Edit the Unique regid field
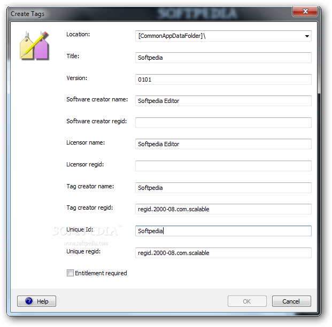 pyautogui.click(x=223, y=253)
